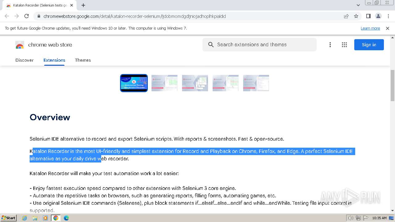Click the 'Automate the repetitive tasks' line

click(x=153, y=196)
